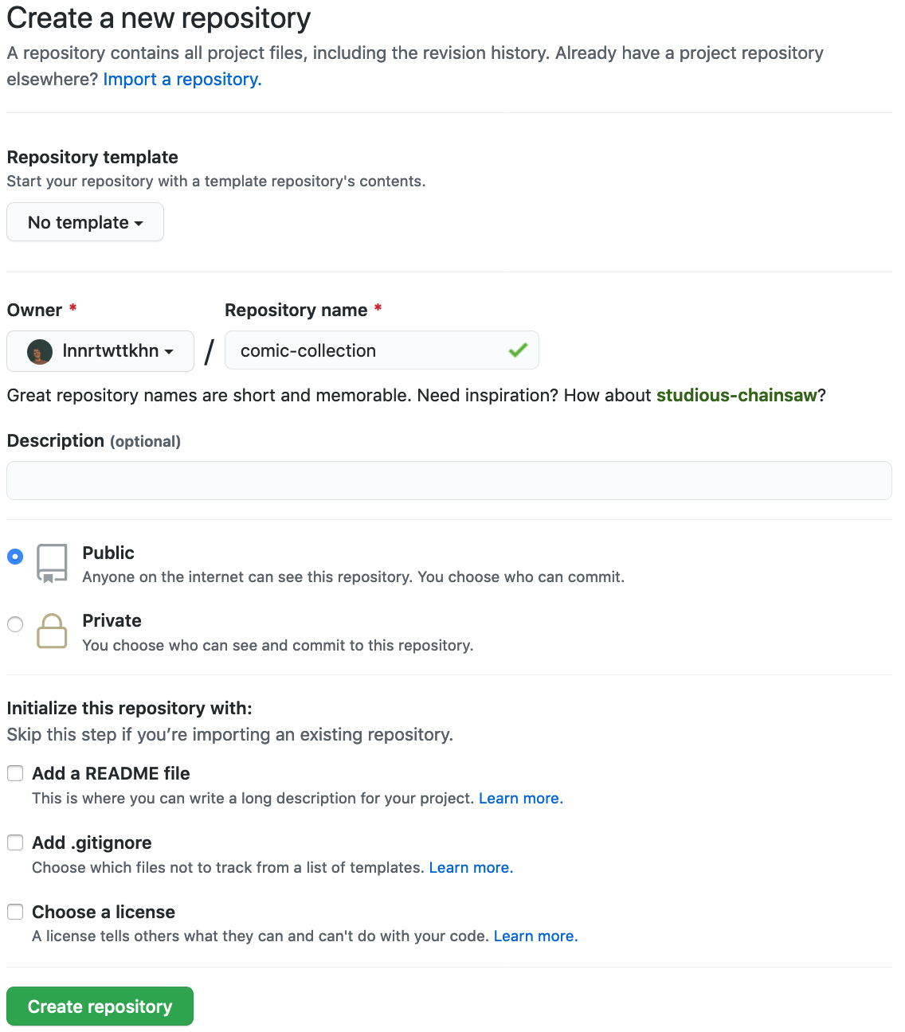Open Learn more link for .gitignore
This screenshot has width=905, height=1032.
[471, 868]
